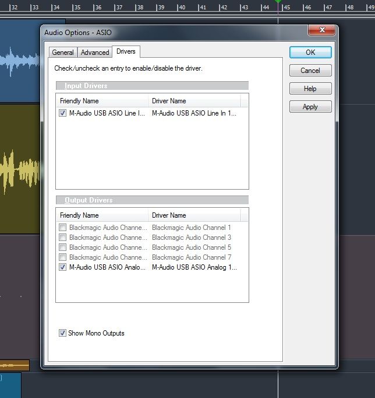
Task: Apply the driver changes
Action: tap(310, 107)
